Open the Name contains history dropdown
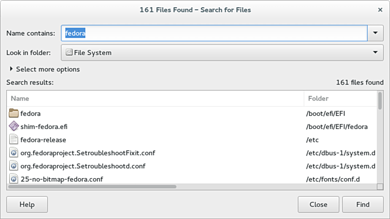 (x=375, y=33)
